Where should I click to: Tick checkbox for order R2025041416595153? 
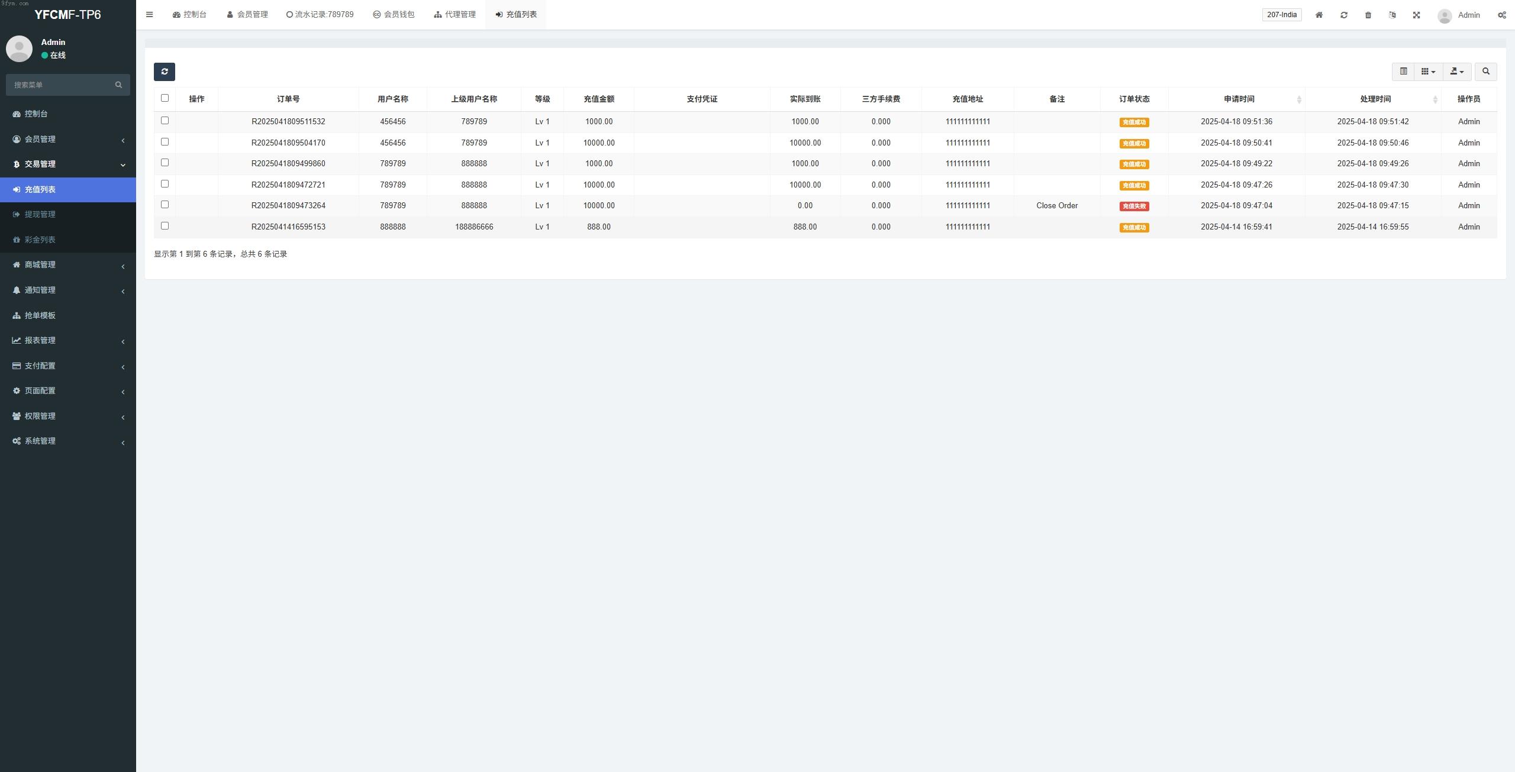click(165, 226)
